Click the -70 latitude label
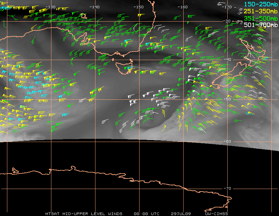 click(x=227, y=188)
